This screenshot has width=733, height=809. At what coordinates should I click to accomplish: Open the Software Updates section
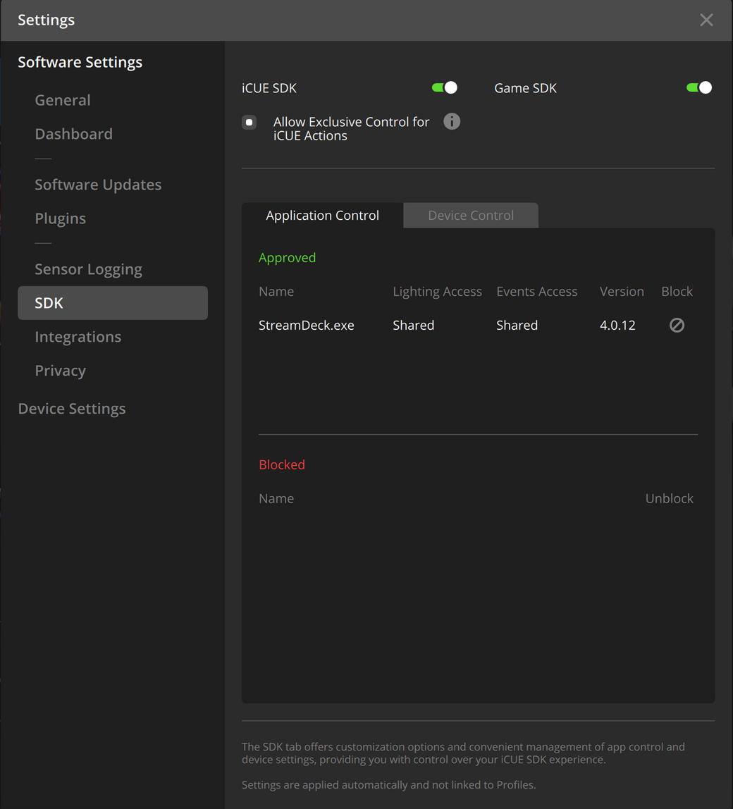point(98,185)
